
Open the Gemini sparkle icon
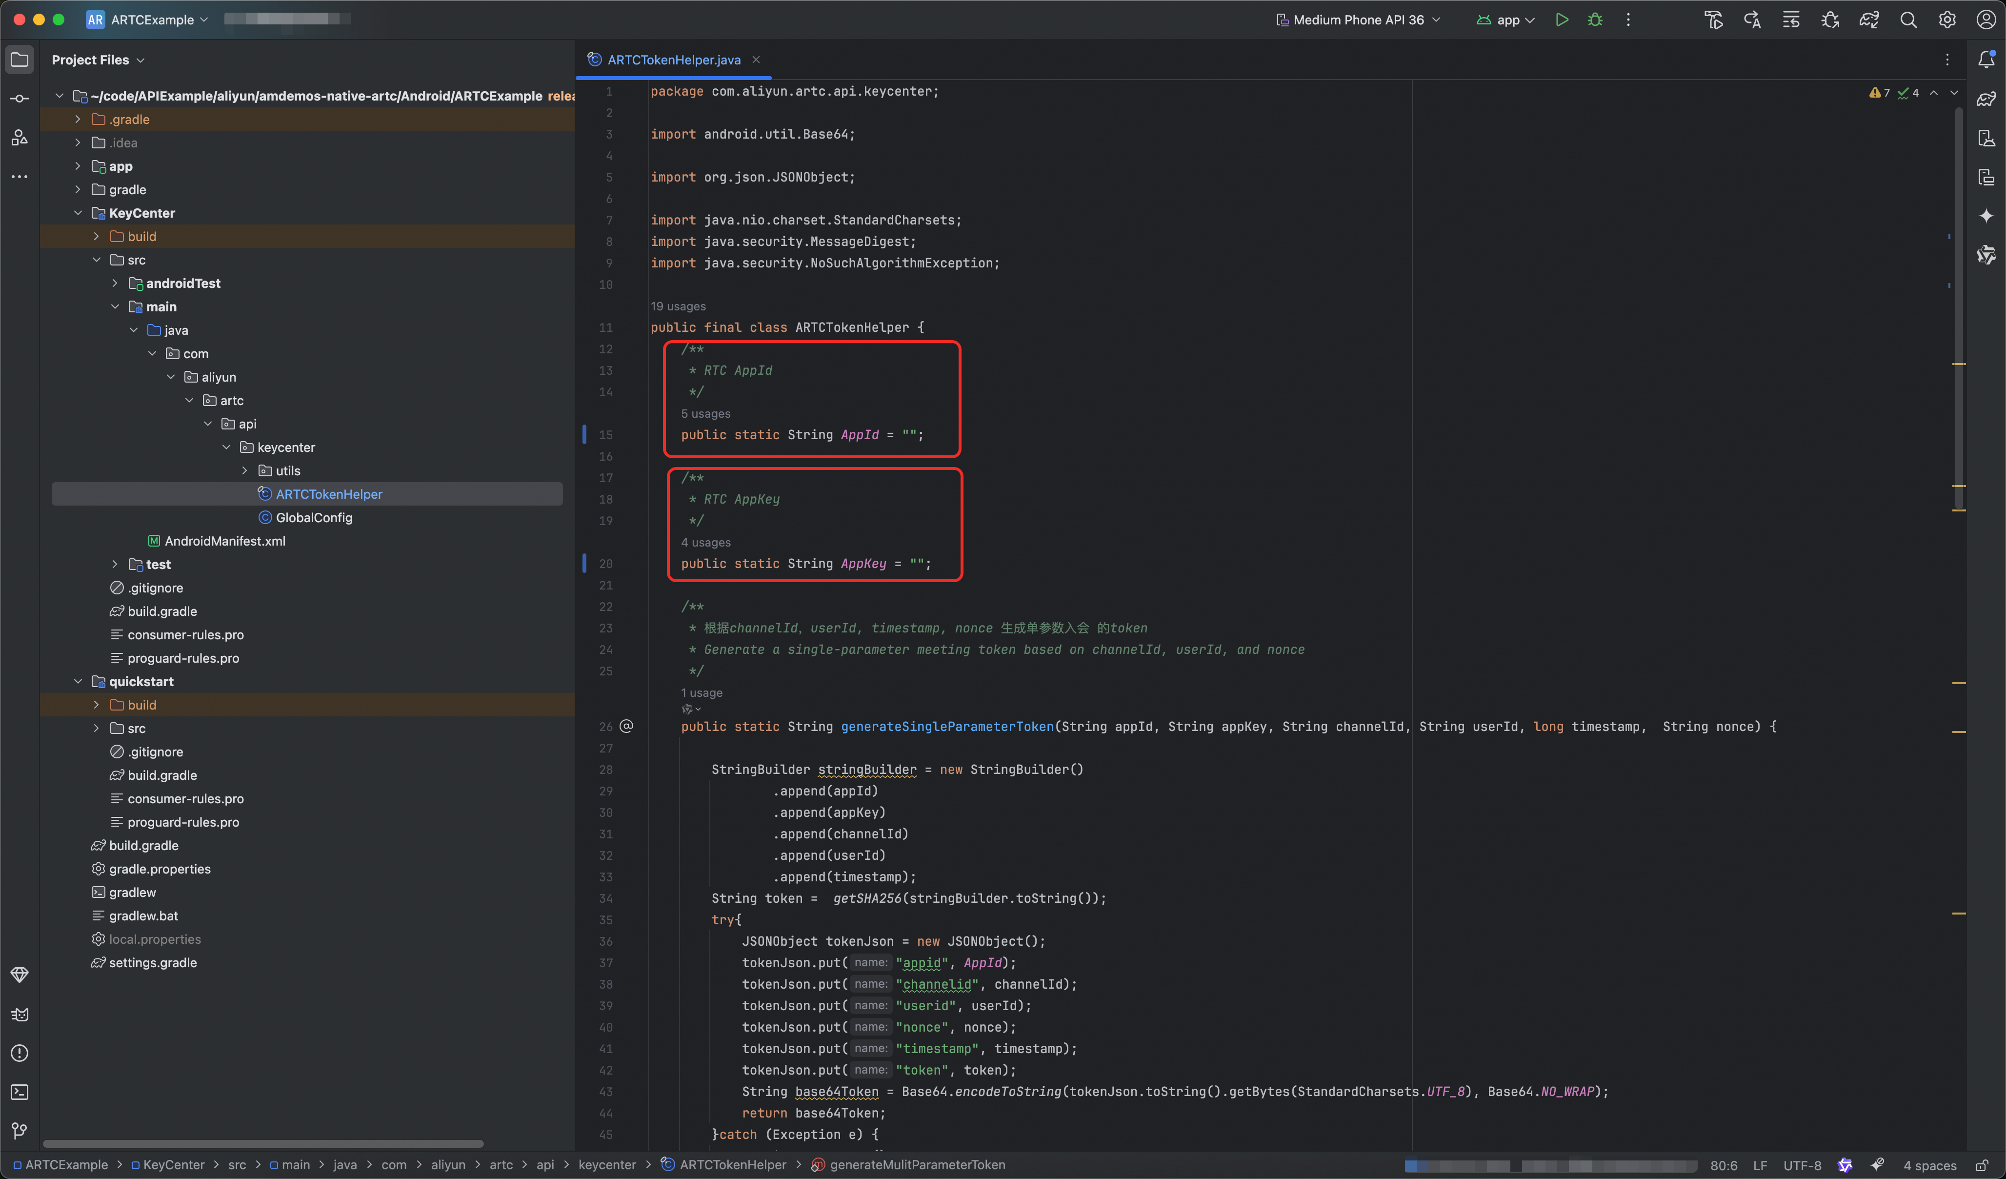[1986, 216]
